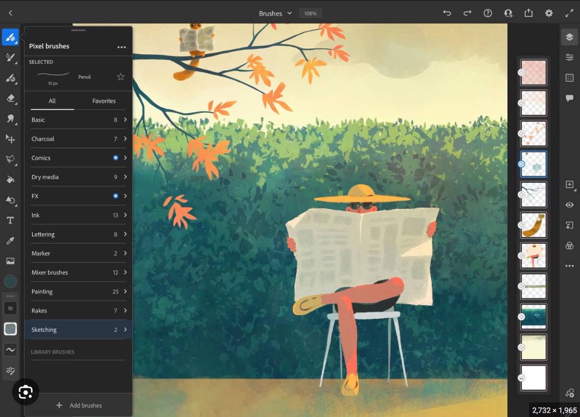580x417 pixels.
Task: Select the Eraser tool
Action: coord(10,98)
